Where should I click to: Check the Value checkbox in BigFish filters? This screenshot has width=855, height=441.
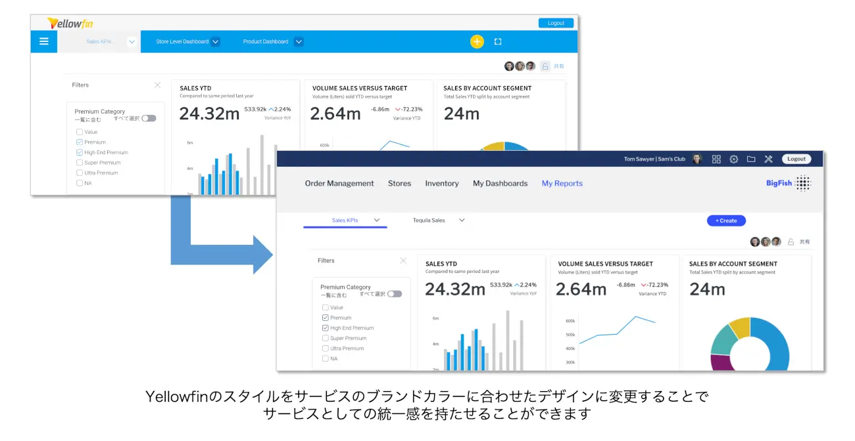(325, 307)
